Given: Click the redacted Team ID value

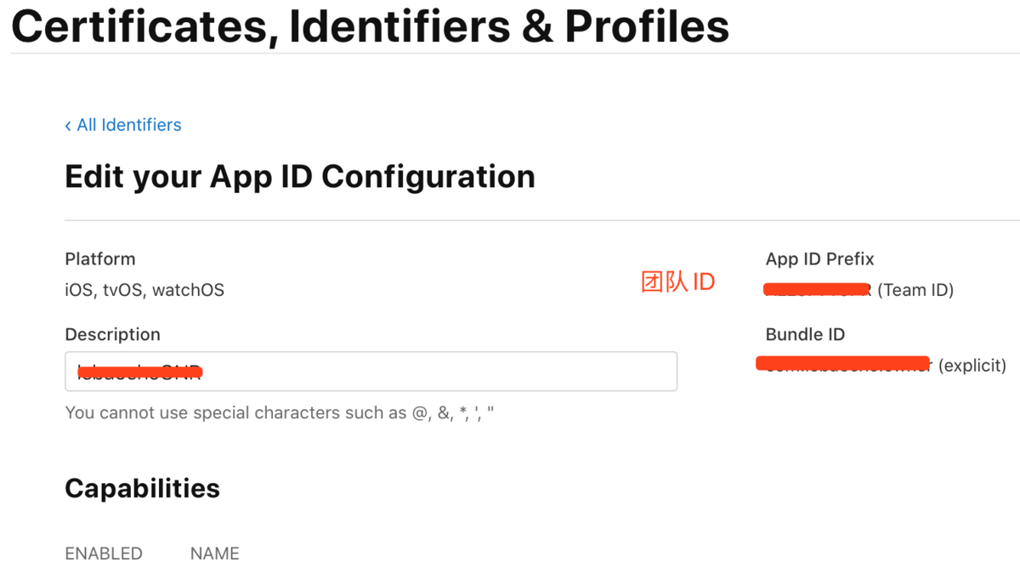Looking at the screenshot, I should (818, 288).
